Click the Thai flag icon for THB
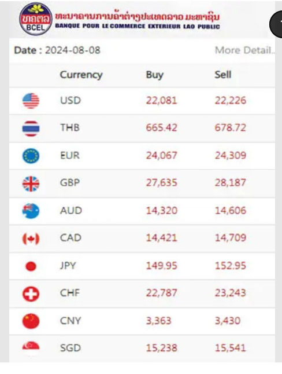 31,129
